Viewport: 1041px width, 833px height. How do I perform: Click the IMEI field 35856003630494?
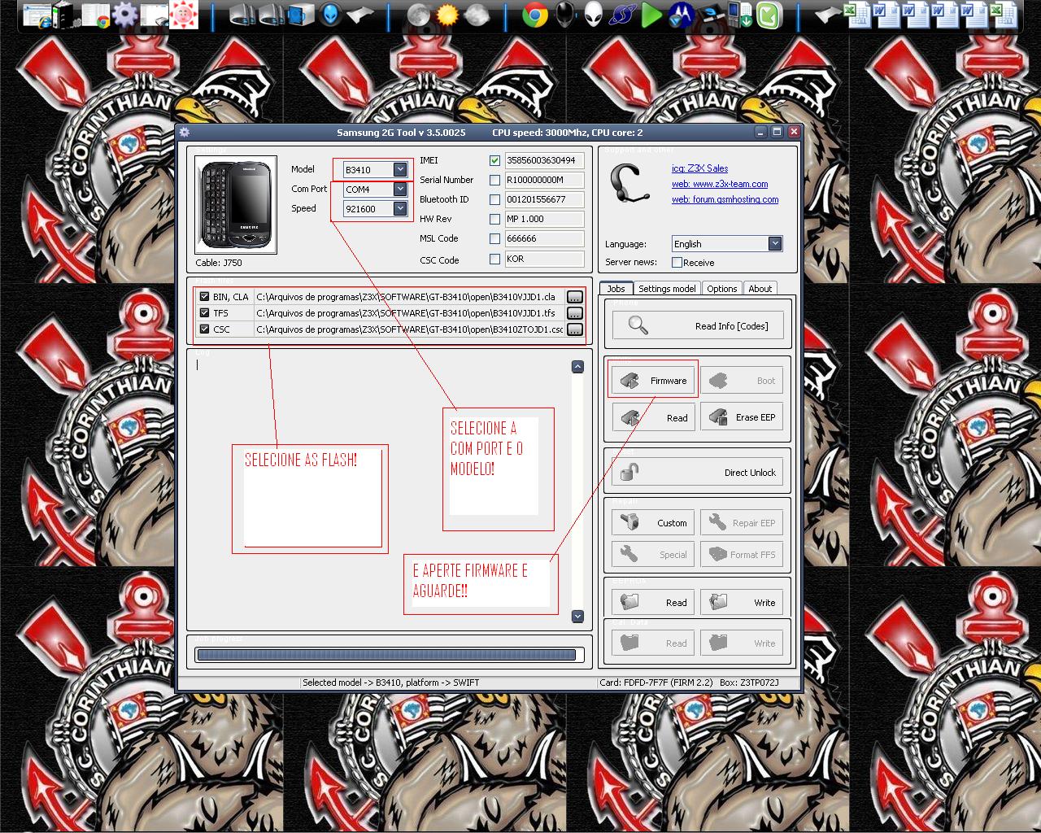tap(544, 160)
